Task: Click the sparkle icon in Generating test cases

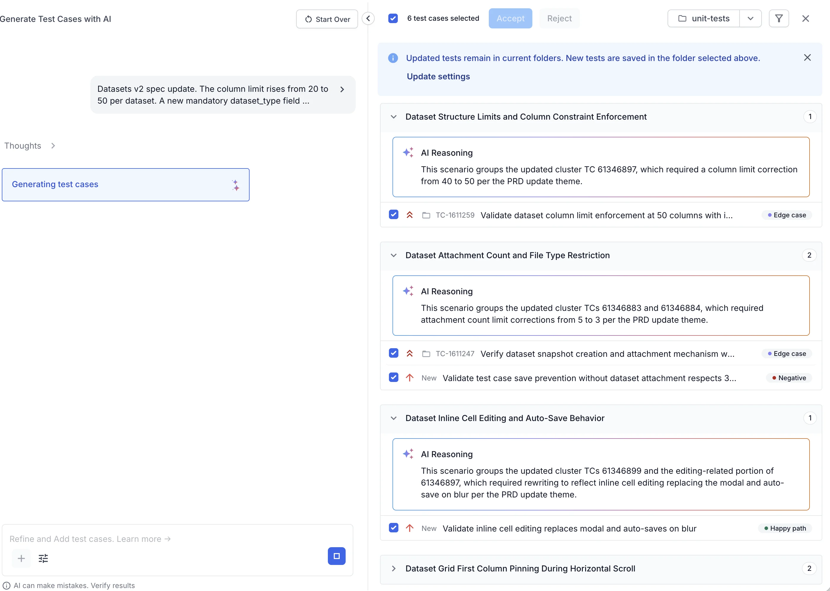Action: pyautogui.click(x=236, y=185)
